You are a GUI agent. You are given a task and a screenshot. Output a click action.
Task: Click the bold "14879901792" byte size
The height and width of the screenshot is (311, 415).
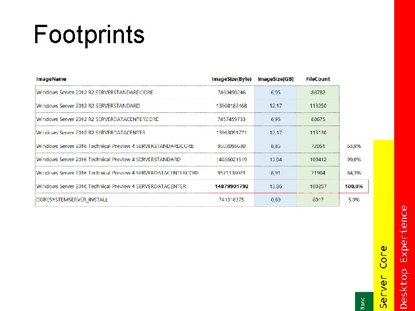[232, 186]
